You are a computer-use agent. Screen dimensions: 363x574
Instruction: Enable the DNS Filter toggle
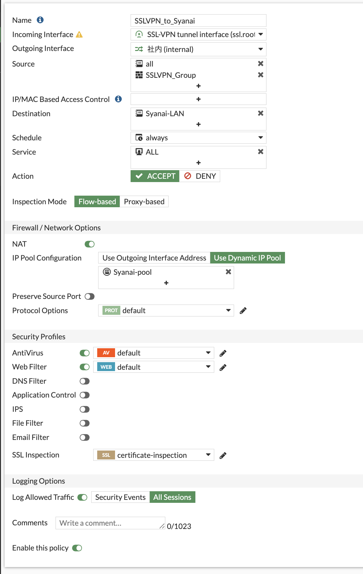click(x=85, y=381)
